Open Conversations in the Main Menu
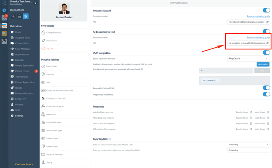 (22, 43)
